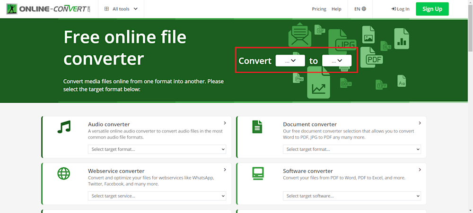473x213 pixels.
Task: Expand the Select target service dropdown
Action: pos(157,196)
